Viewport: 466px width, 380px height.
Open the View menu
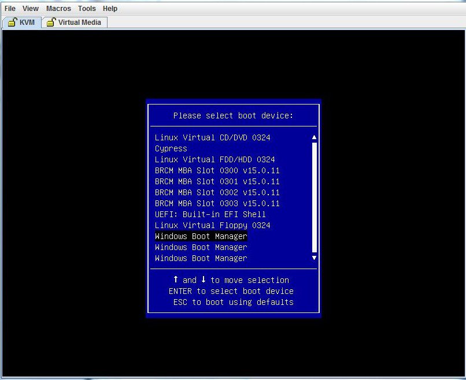[30, 9]
